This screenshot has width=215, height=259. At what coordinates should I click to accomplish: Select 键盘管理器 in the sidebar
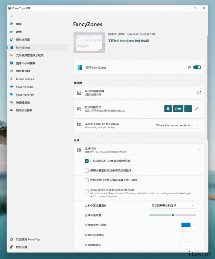(38, 71)
